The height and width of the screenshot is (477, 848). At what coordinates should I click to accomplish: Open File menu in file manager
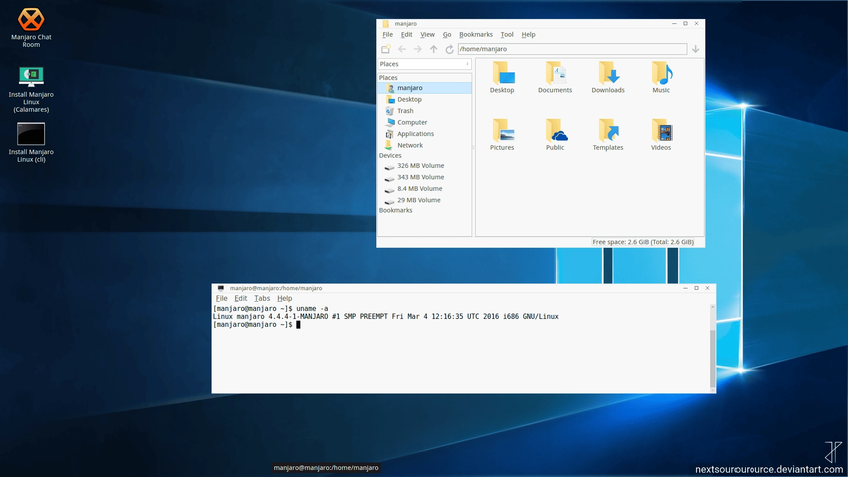point(387,34)
